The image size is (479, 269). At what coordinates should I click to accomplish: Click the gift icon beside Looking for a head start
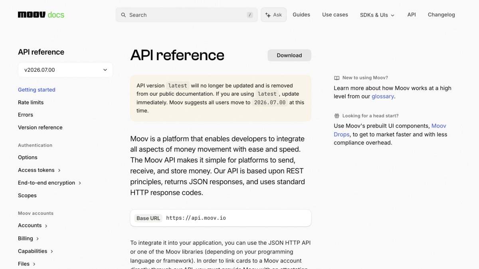(x=337, y=116)
